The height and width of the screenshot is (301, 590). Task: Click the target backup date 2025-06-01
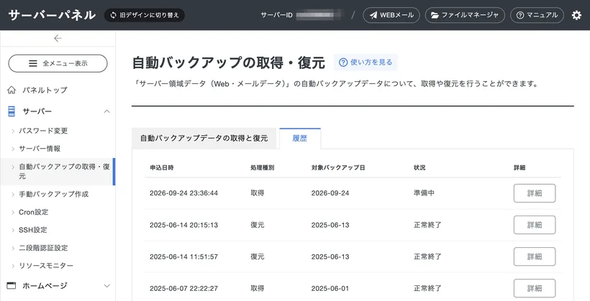(330, 289)
